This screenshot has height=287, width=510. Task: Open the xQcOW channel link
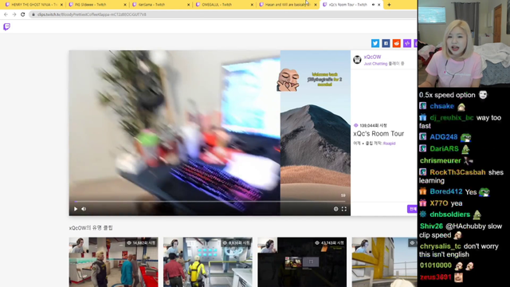pyautogui.click(x=372, y=57)
